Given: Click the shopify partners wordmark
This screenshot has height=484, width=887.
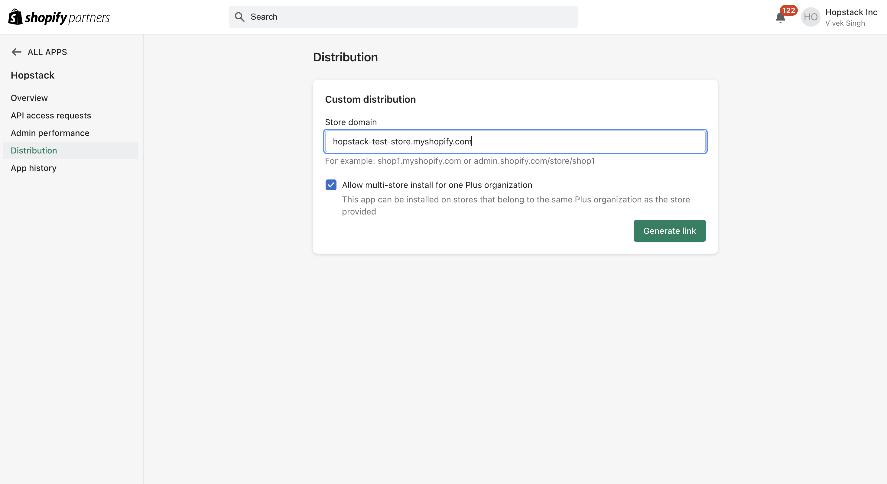Looking at the screenshot, I should click(x=67, y=18).
